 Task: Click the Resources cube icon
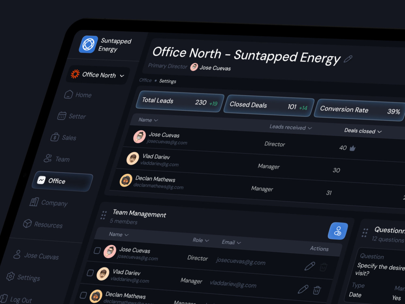27,223
